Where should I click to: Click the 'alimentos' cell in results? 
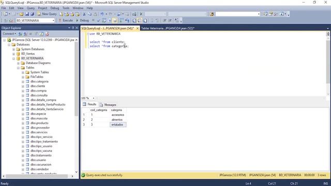click(x=118, y=119)
